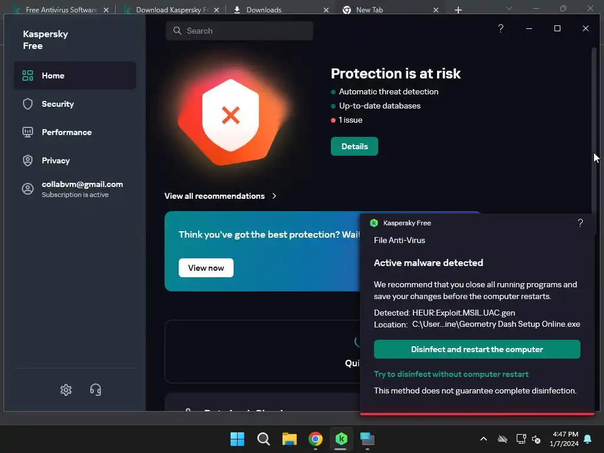Click Kaspersky icon in taskbar

(342, 439)
